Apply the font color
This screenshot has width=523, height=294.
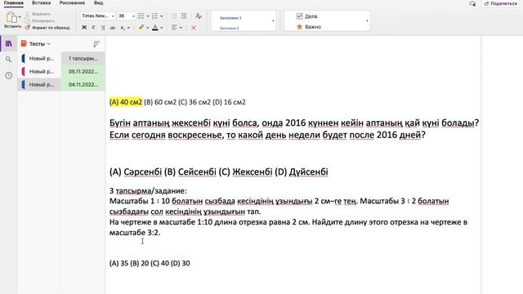[155, 28]
